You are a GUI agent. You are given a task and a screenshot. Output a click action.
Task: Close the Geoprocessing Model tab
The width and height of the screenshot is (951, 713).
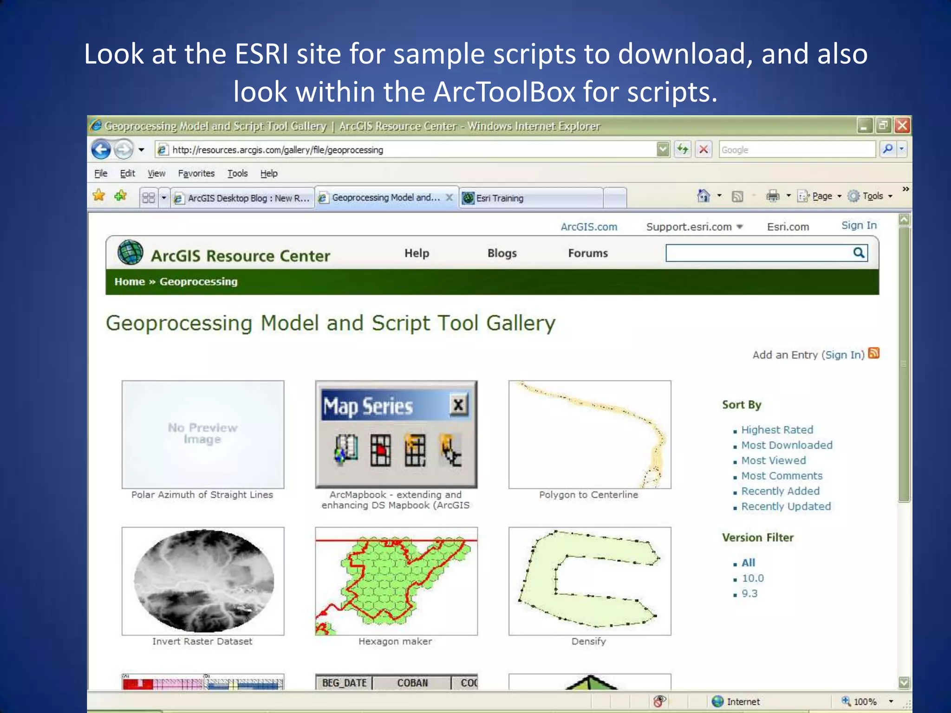pos(449,197)
